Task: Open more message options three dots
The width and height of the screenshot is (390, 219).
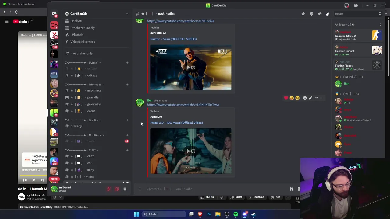Action: click(x=322, y=98)
